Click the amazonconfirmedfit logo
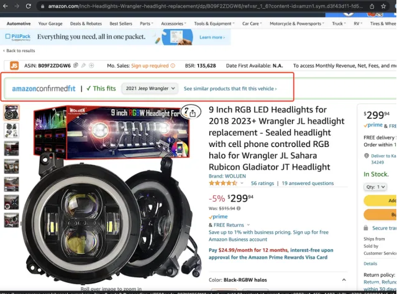 point(44,89)
